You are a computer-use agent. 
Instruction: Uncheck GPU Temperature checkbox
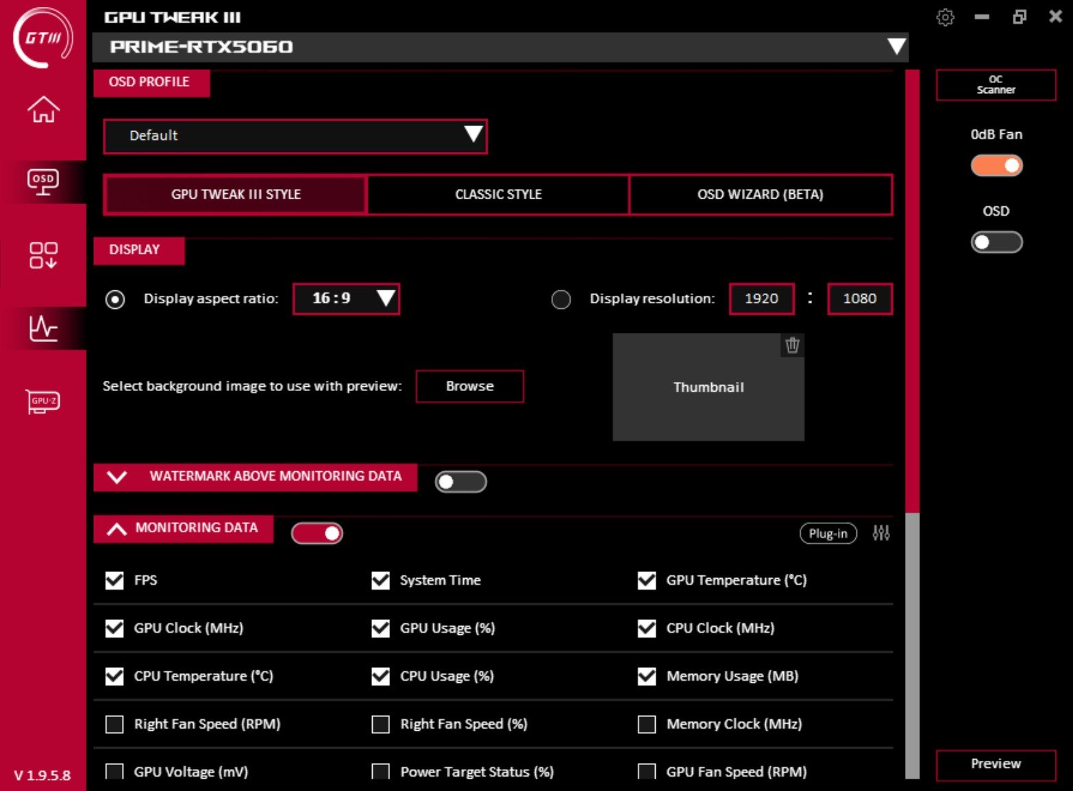pos(646,581)
